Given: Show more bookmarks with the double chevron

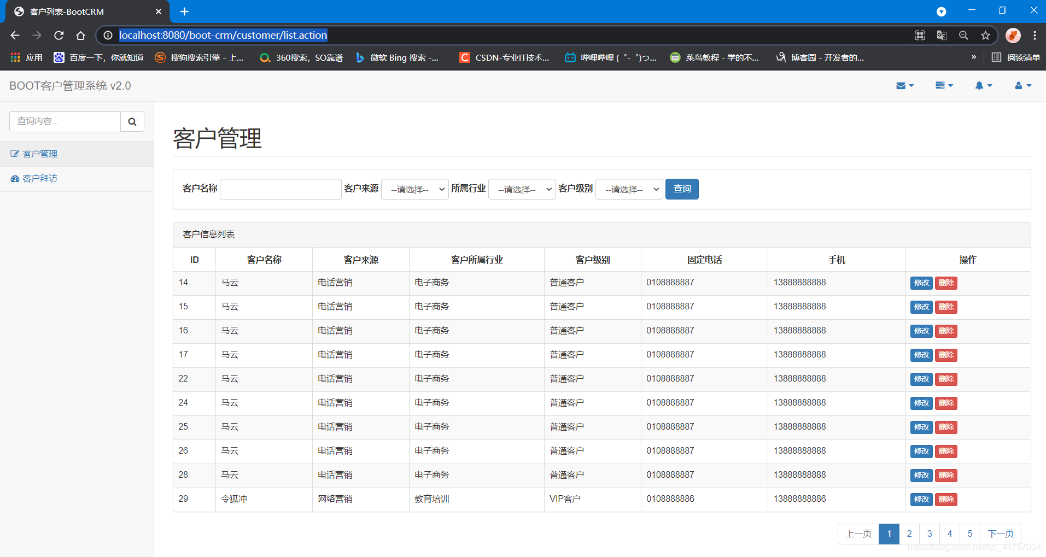Looking at the screenshot, I should 974,57.
